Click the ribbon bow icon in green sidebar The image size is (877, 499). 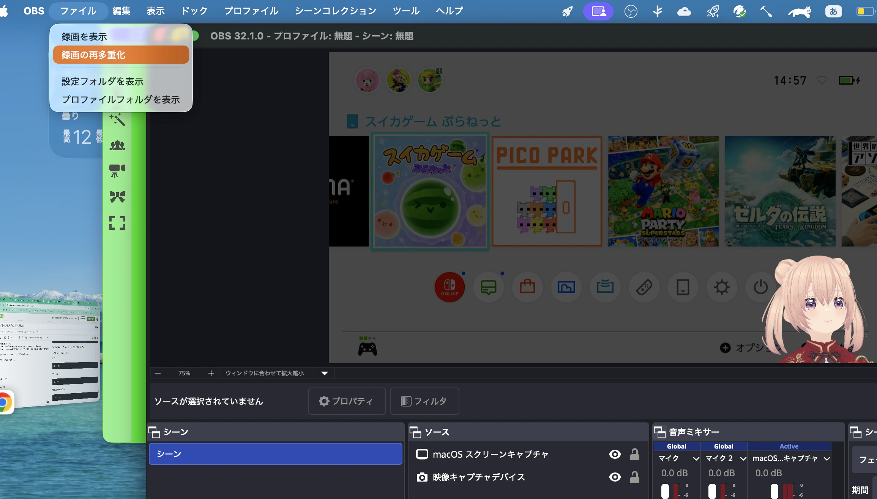pyautogui.click(x=117, y=197)
